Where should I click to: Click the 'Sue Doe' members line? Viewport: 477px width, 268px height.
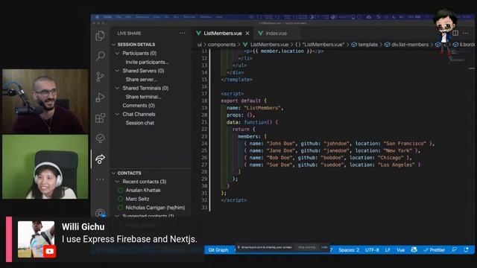(x=332, y=165)
